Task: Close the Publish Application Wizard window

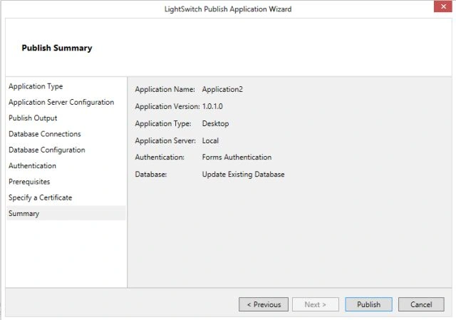Action: click(443, 6)
